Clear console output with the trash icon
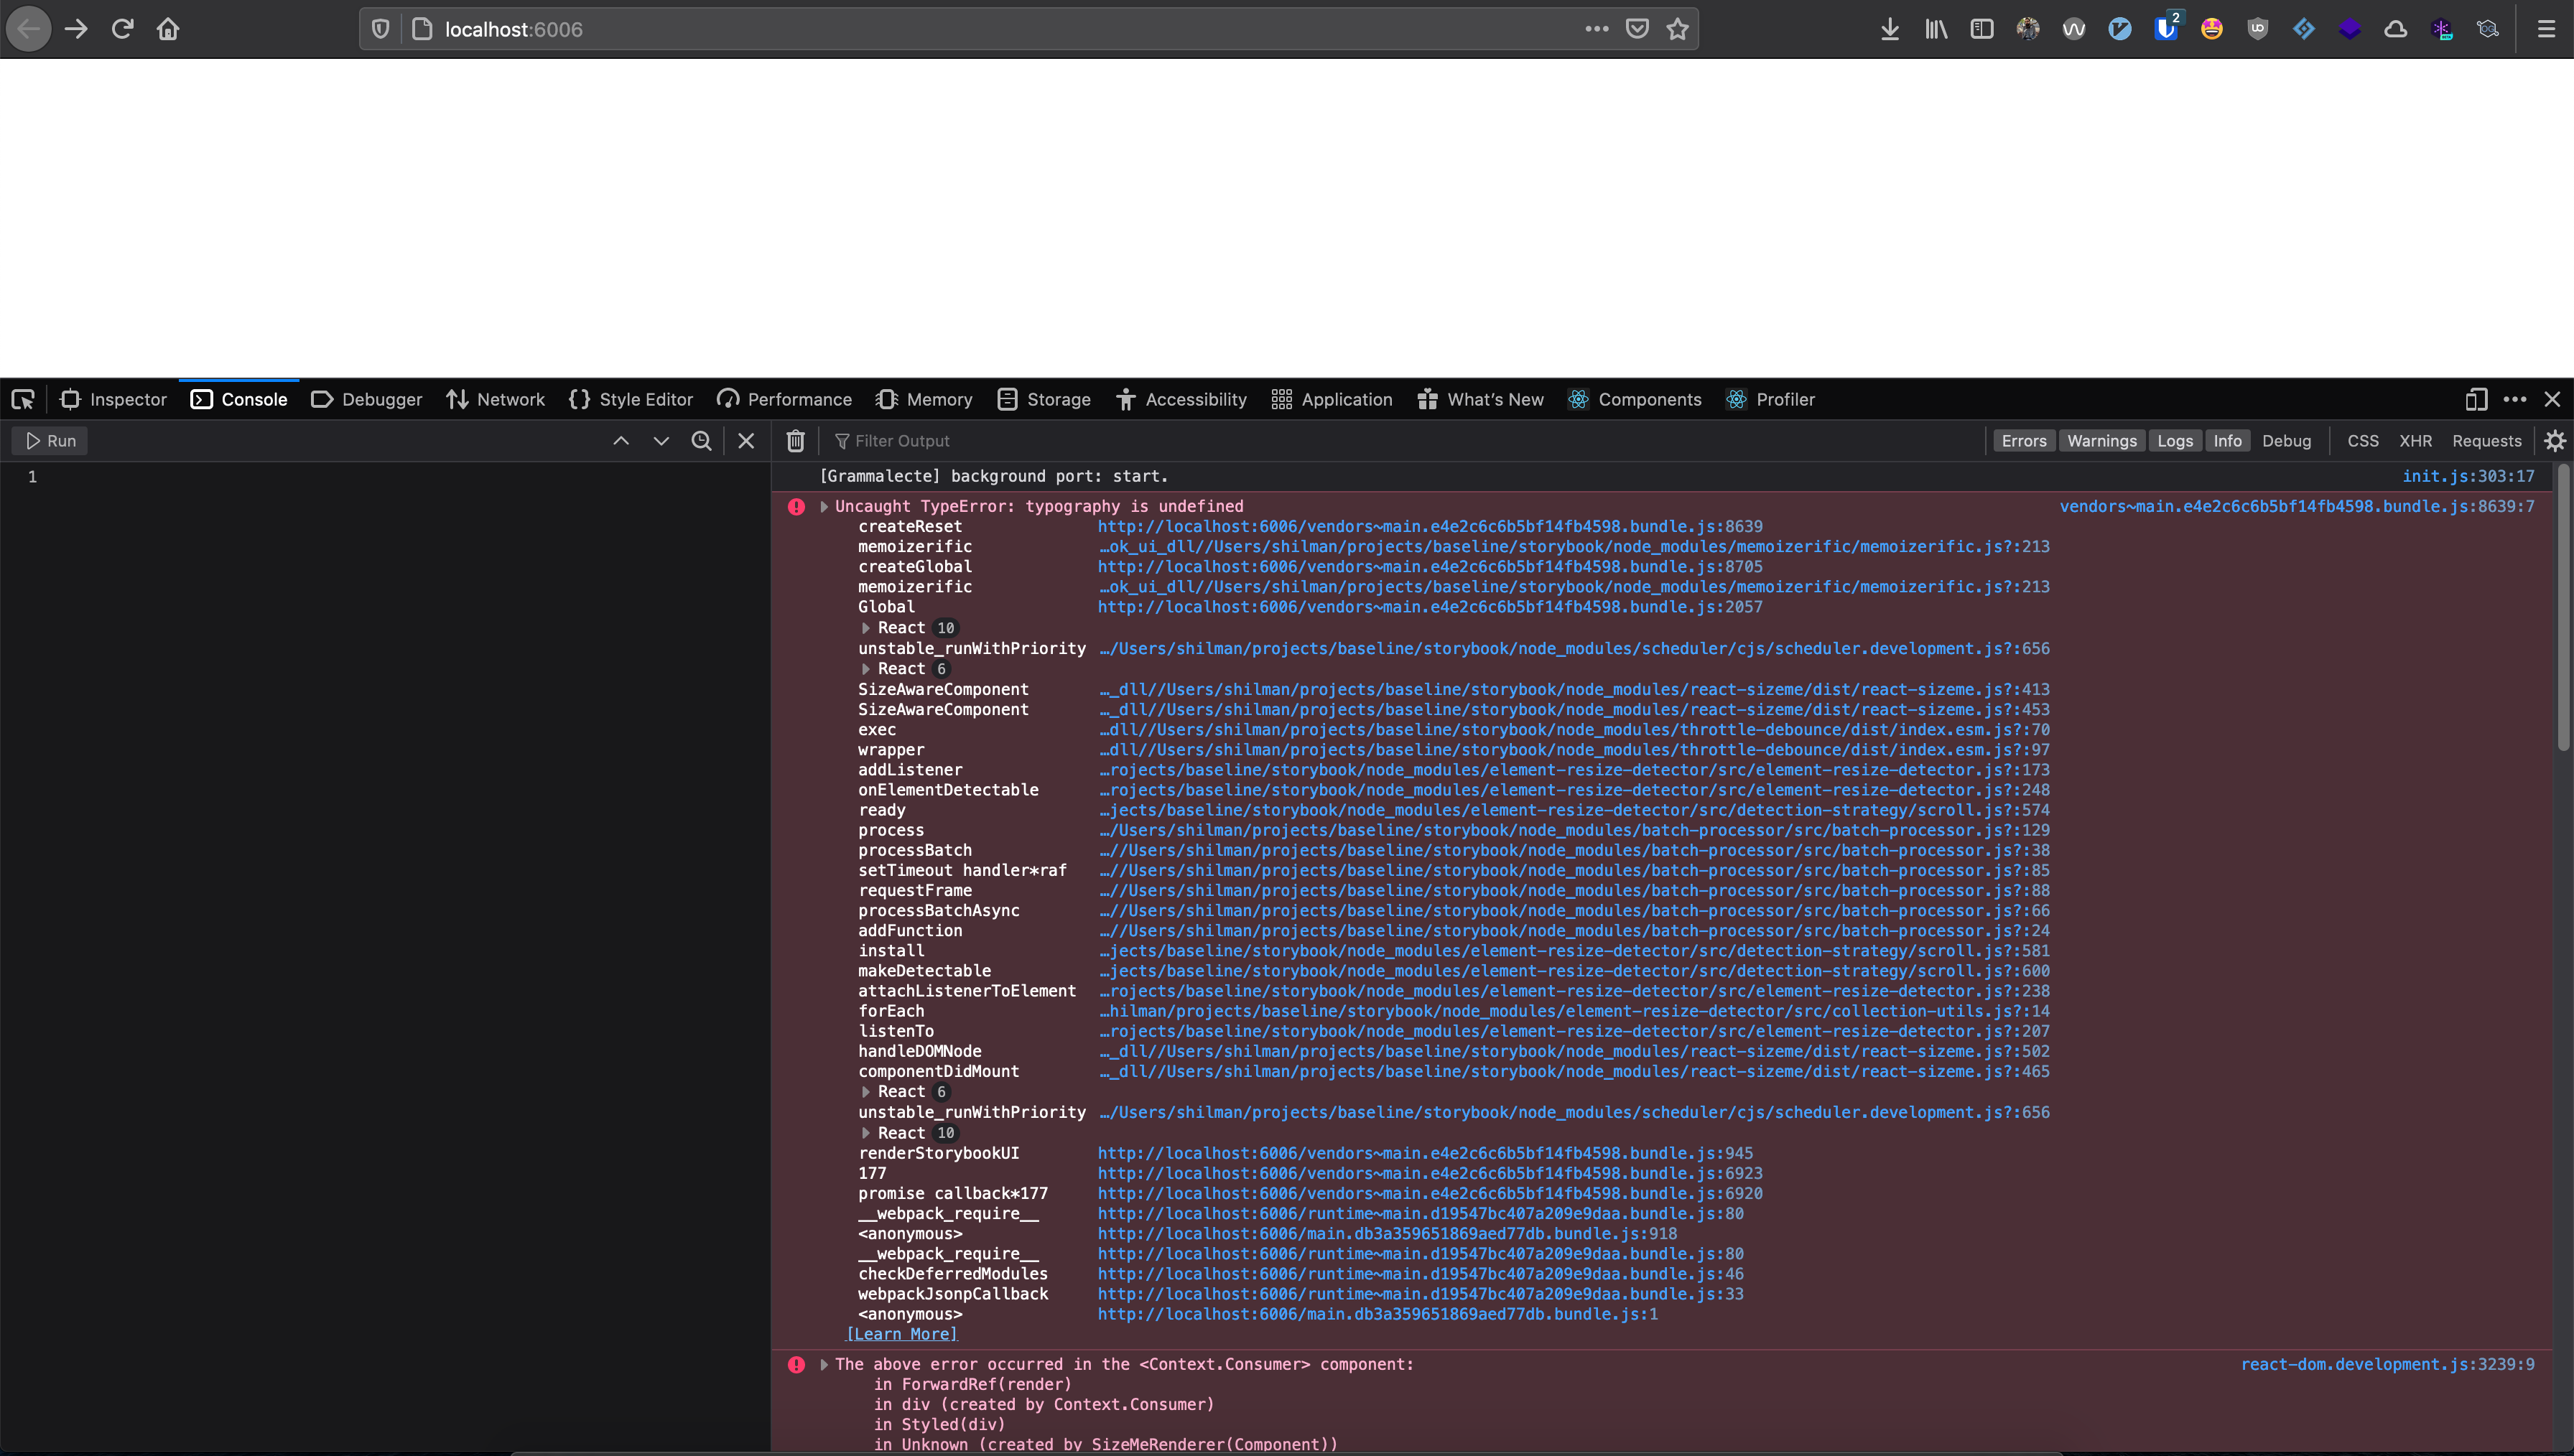Image resolution: width=2574 pixels, height=1456 pixels. point(795,441)
